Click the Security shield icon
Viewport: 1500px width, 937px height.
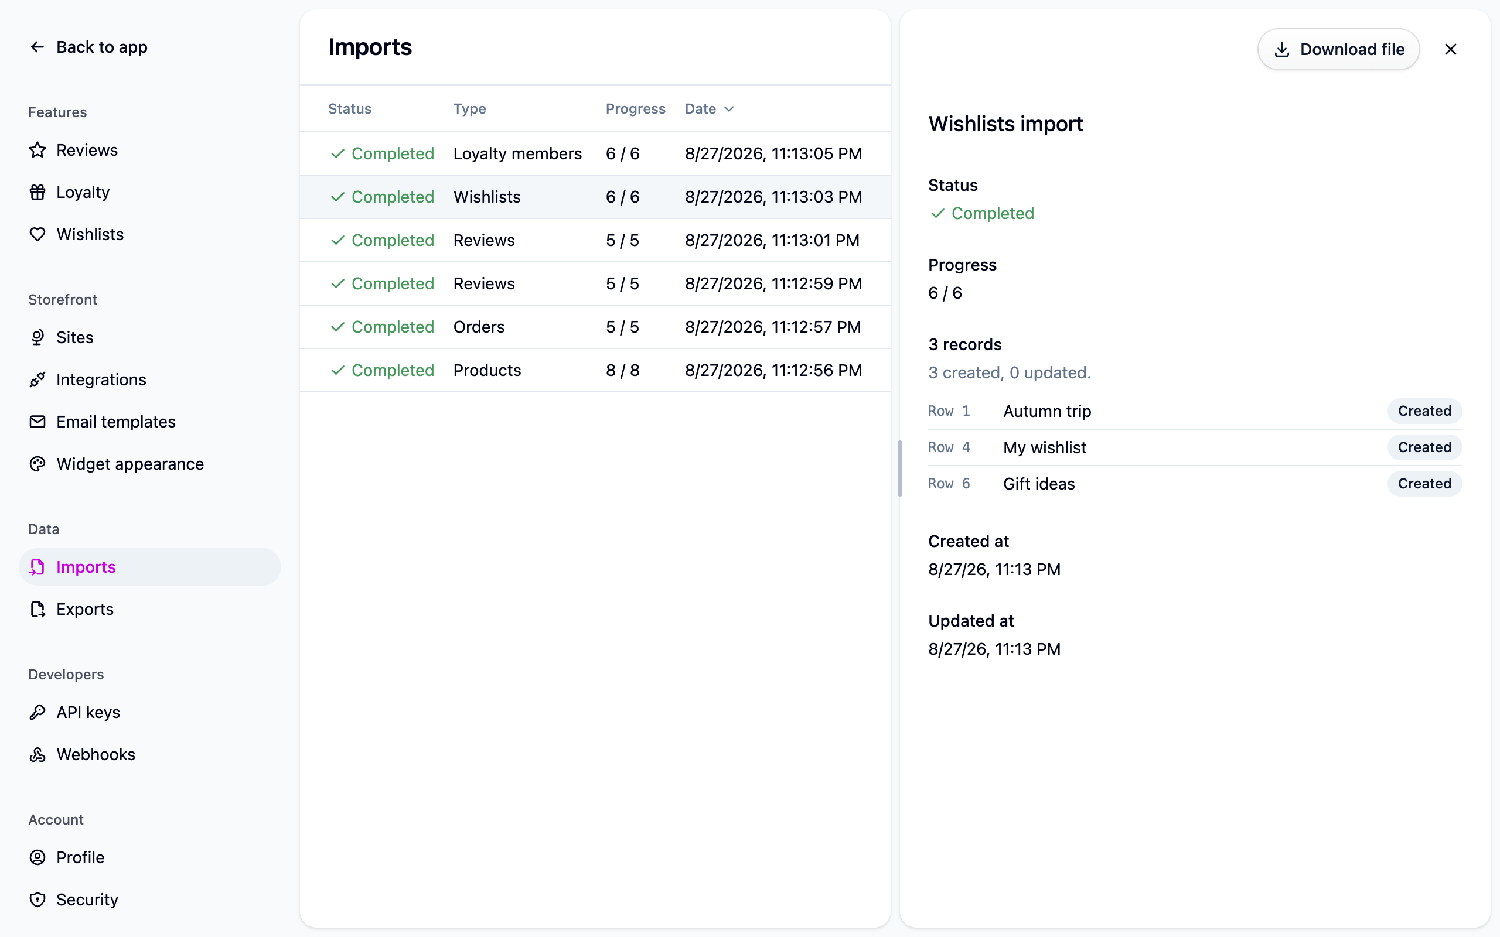[x=37, y=899]
